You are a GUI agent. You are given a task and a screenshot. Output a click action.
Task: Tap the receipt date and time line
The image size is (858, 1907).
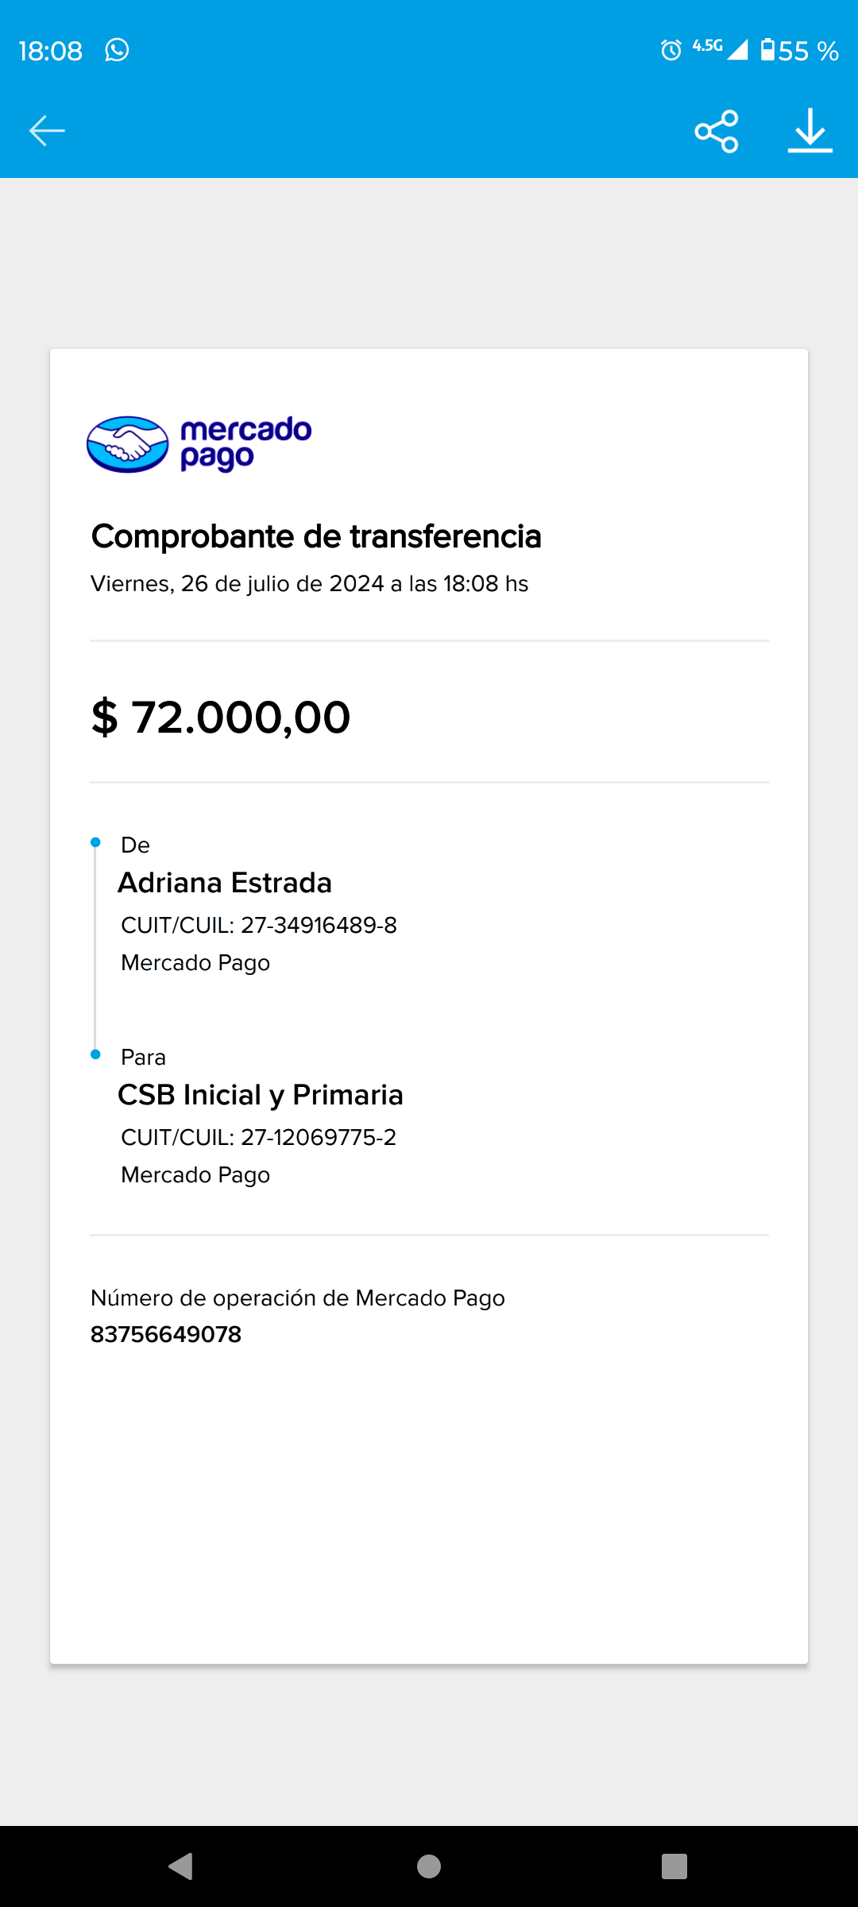[309, 584]
